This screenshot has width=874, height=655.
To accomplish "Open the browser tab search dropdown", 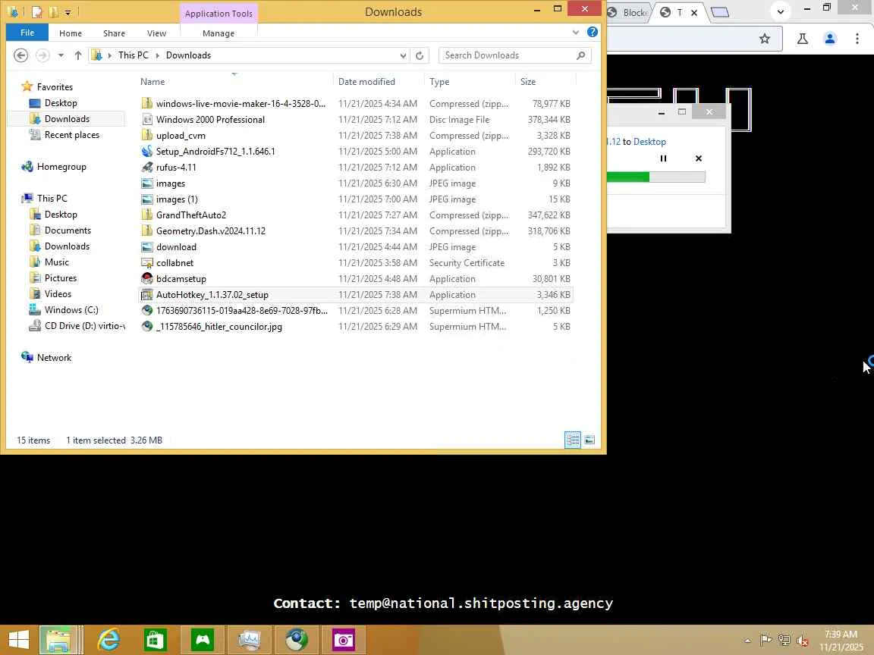I will tap(781, 11).
